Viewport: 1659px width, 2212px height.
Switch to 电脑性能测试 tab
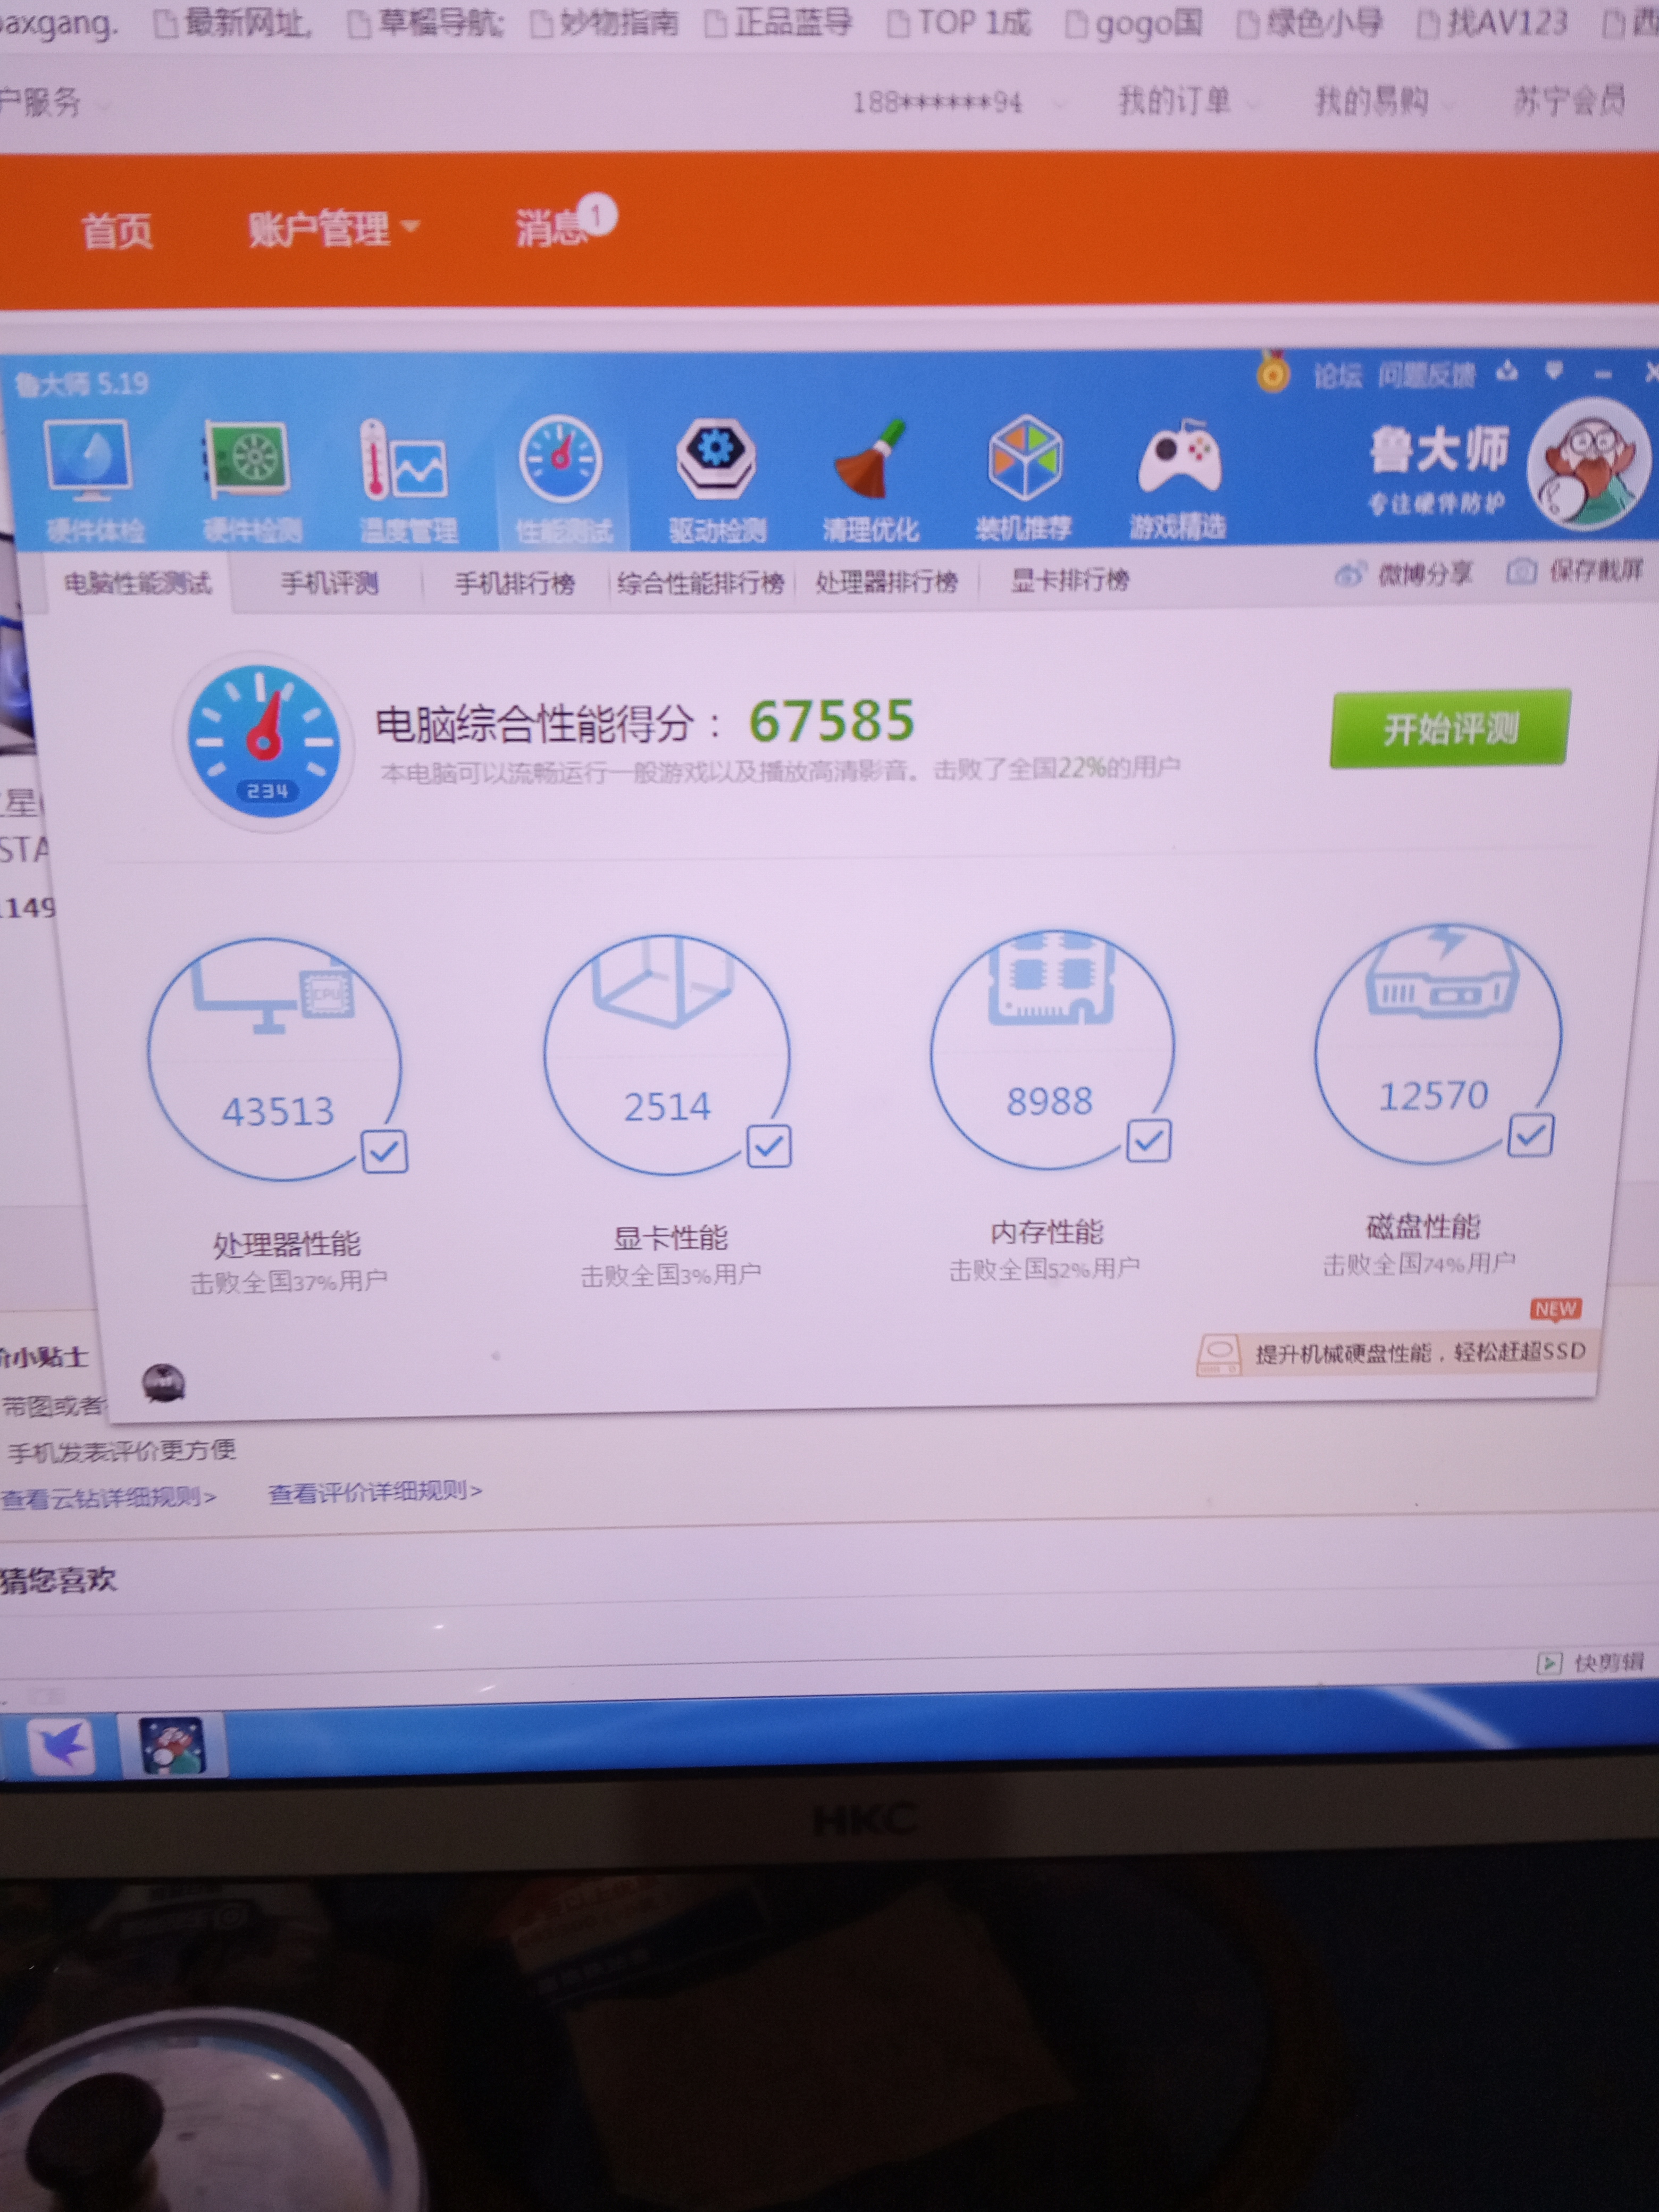[x=138, y=583]
